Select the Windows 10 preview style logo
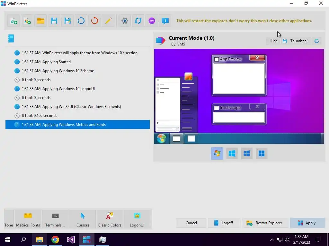 point(246,153)
